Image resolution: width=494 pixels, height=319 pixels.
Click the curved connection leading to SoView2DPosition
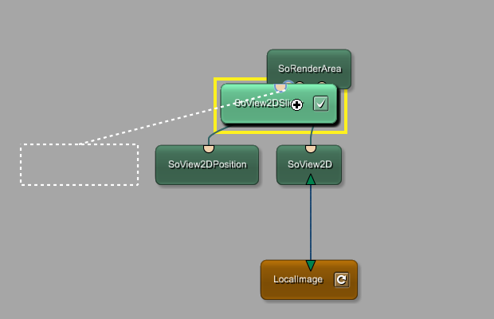(x=212, y=137)
